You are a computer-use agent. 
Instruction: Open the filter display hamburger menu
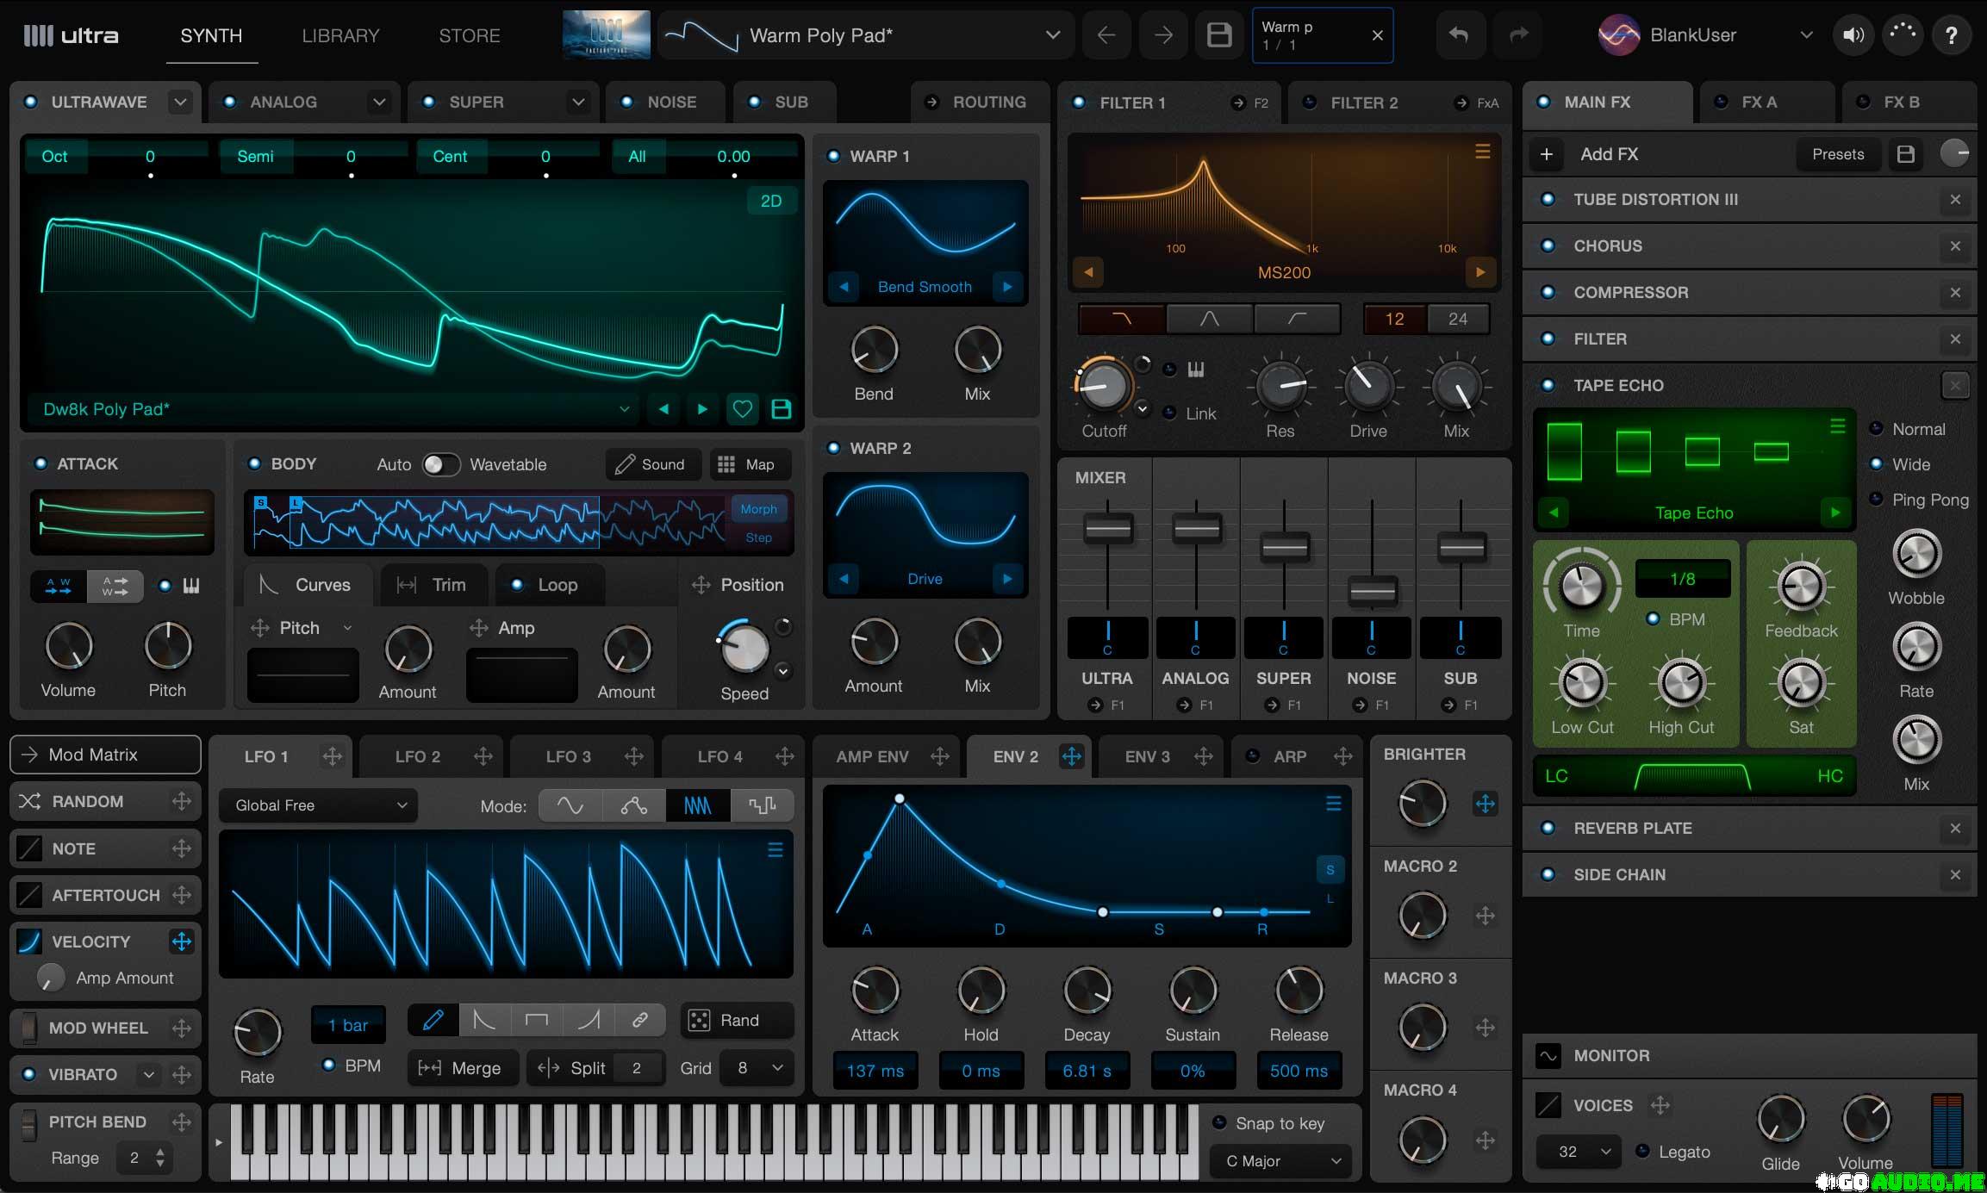(x=1483, y=152)
